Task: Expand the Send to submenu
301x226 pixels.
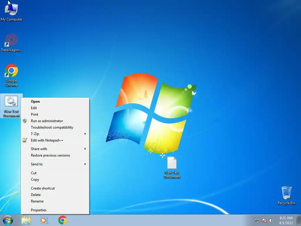Action: (x=55, y=164)
